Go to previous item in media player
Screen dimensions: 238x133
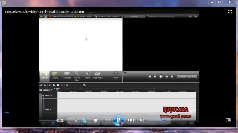(x=107, y=120)
